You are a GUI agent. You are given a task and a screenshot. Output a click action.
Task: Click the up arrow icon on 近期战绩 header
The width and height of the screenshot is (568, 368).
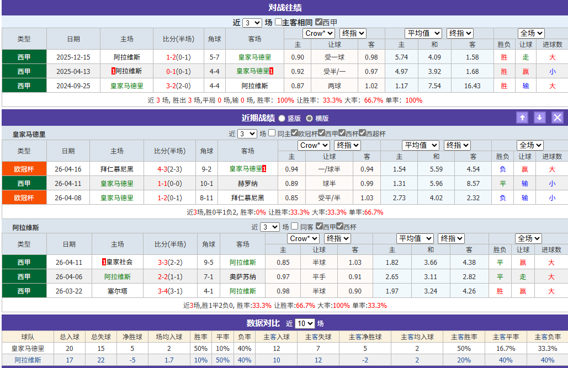tap(522, 117)
